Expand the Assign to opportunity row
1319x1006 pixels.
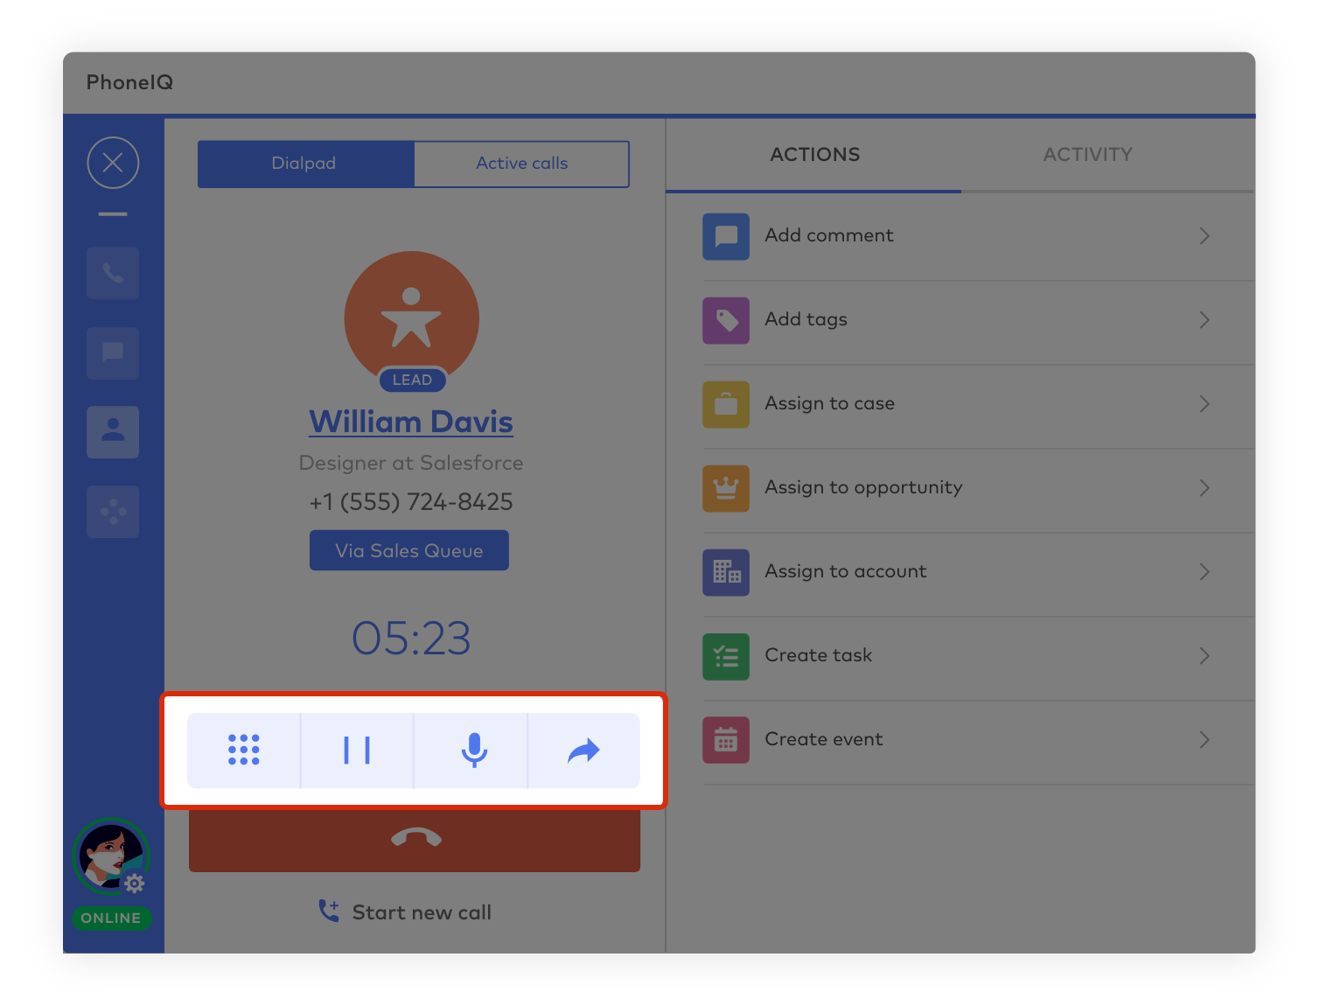click(x=1204, y=488)
